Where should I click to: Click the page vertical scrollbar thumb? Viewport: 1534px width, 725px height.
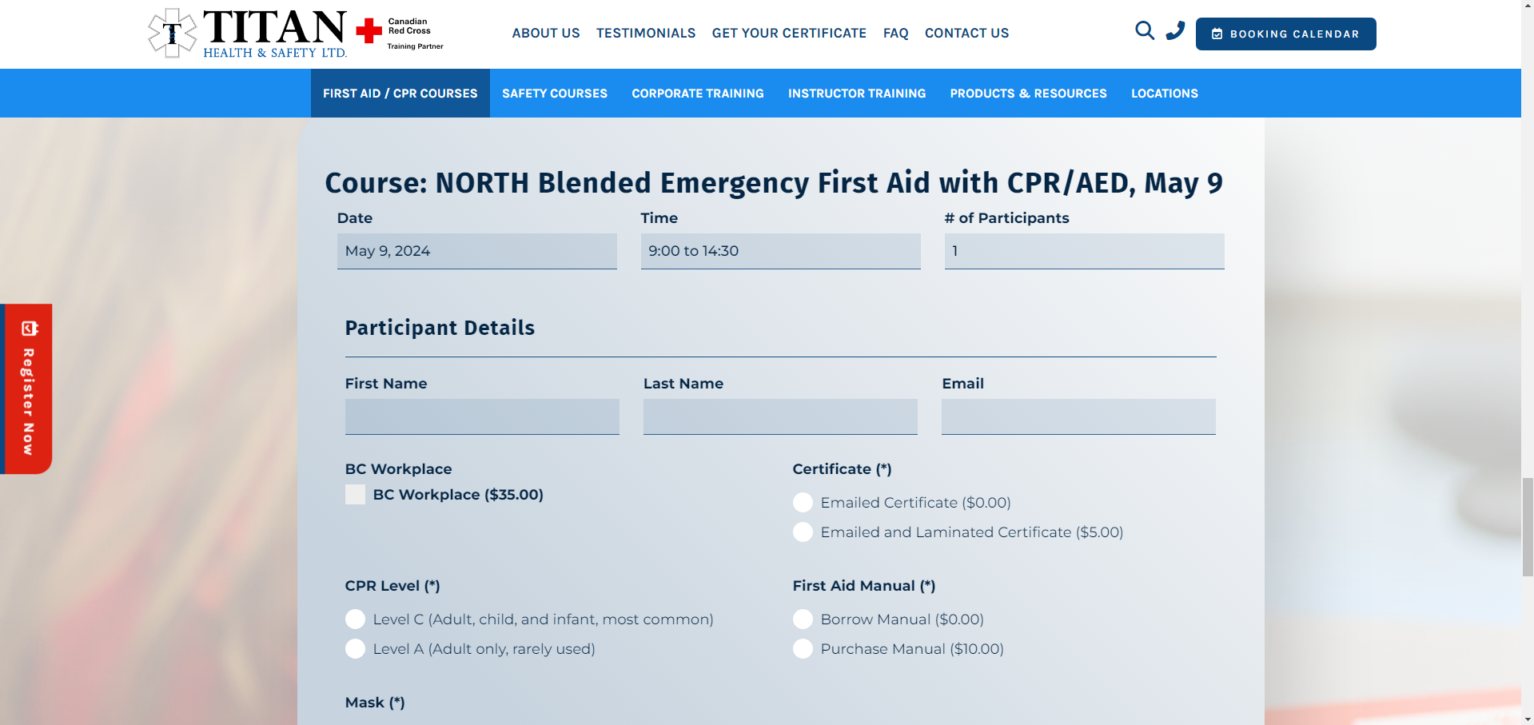1528,526
